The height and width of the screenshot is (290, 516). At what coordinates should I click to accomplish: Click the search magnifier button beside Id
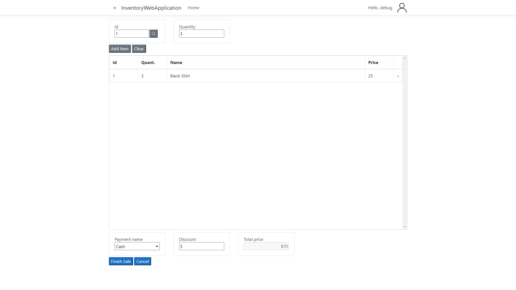[x=154, y=34]
